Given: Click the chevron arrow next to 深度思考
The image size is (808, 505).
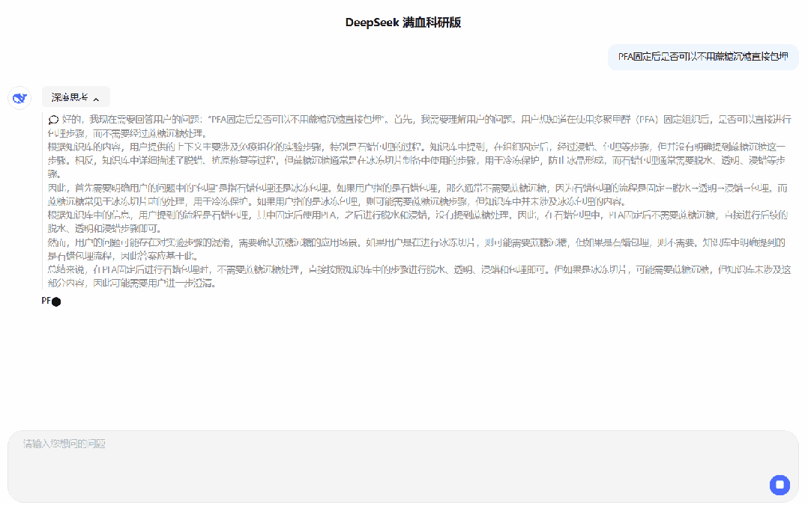Looking at the screenshot, I should pyautogui.click(x=96, y=99).
